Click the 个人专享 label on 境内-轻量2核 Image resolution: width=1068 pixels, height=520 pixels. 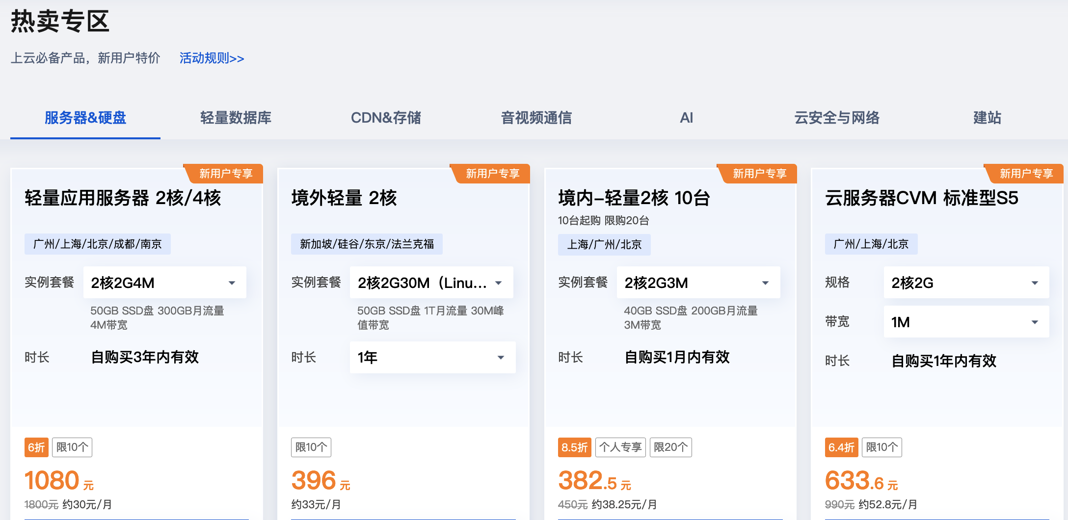click(x=620, y=447)
